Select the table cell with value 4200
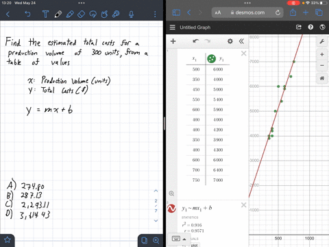 pos(218,130)
